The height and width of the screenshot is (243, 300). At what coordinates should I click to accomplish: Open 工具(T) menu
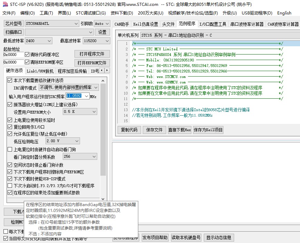46,13
